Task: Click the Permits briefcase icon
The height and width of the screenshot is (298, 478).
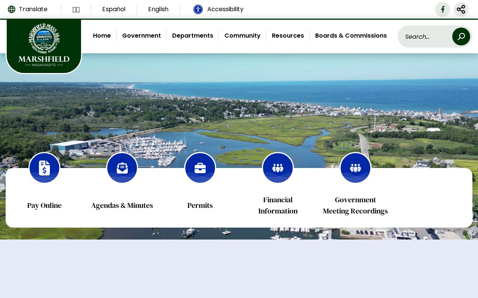Action: pyautogui.click(x=200, y=168)
